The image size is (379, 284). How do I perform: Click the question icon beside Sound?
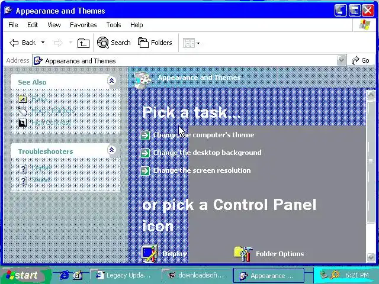(23, 180)
